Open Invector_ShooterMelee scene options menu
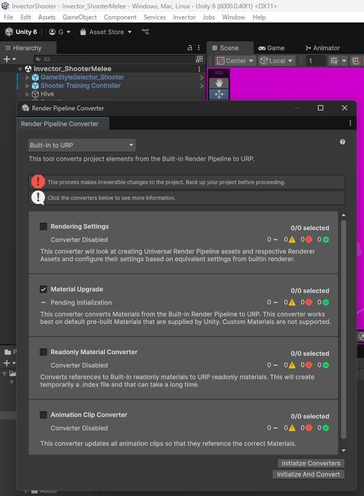364x496 pixels. click(199, 69)
